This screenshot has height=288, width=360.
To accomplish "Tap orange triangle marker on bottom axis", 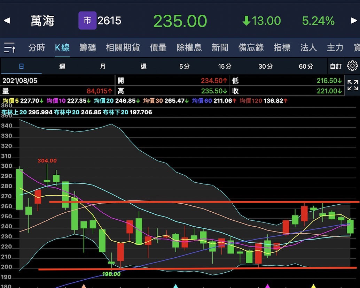I will [84, 286].
